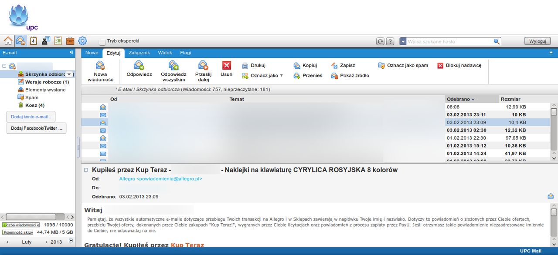The height and width of the screenshot is (255, 558).
Task: Open the Settings gear icon
Action: tap(82, 41)
